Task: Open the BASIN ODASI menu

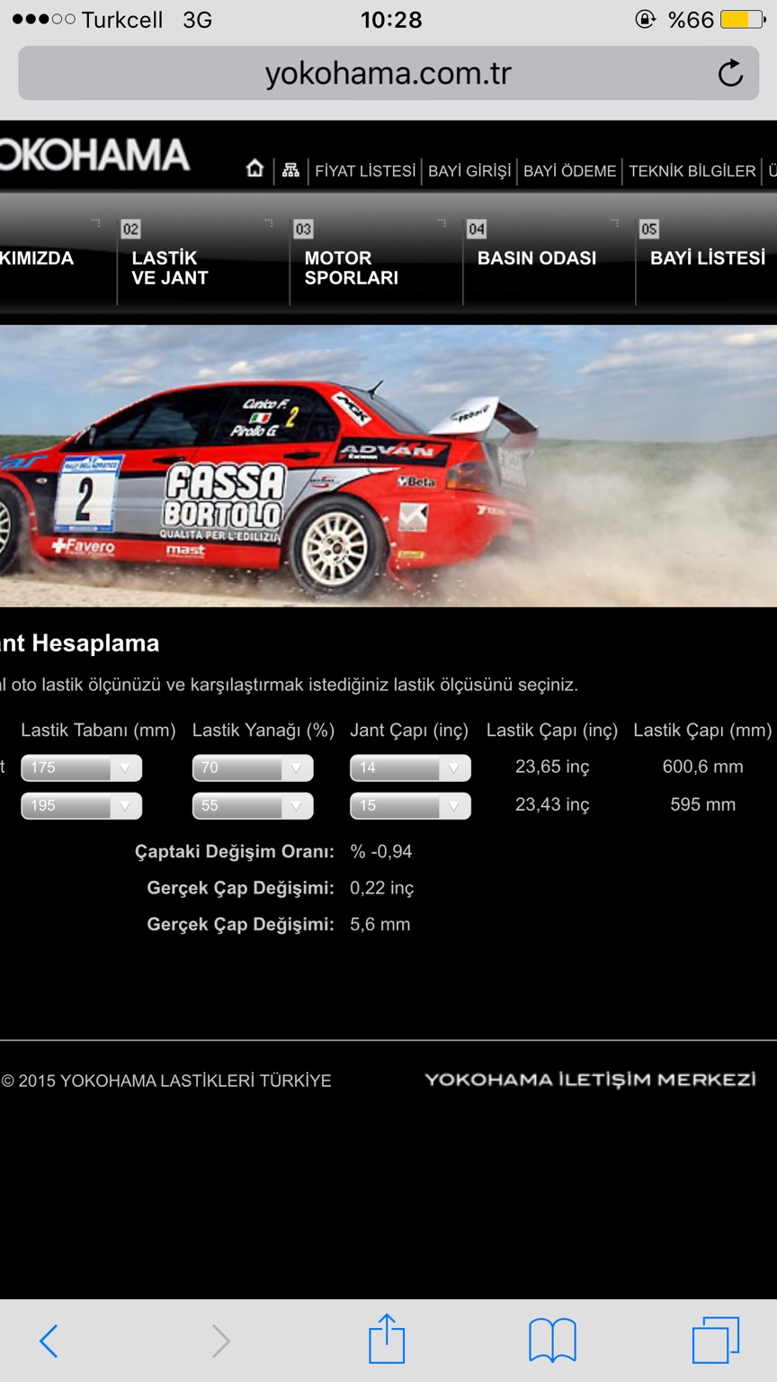Action: pyautogui.click(x=537, y=258)
